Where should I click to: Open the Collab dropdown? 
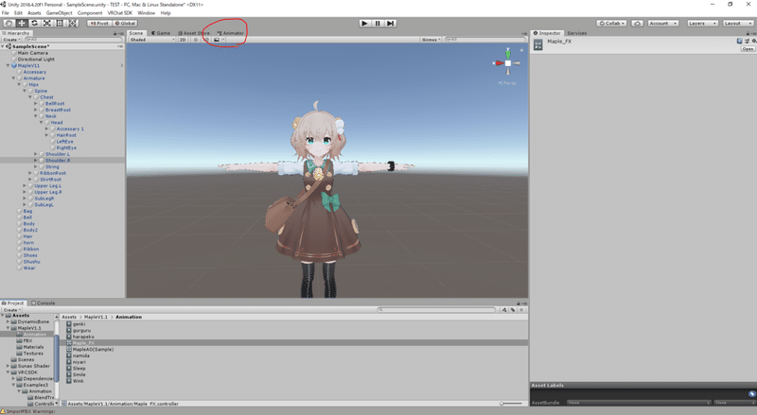pyautogui.click(x=611, y=24)
